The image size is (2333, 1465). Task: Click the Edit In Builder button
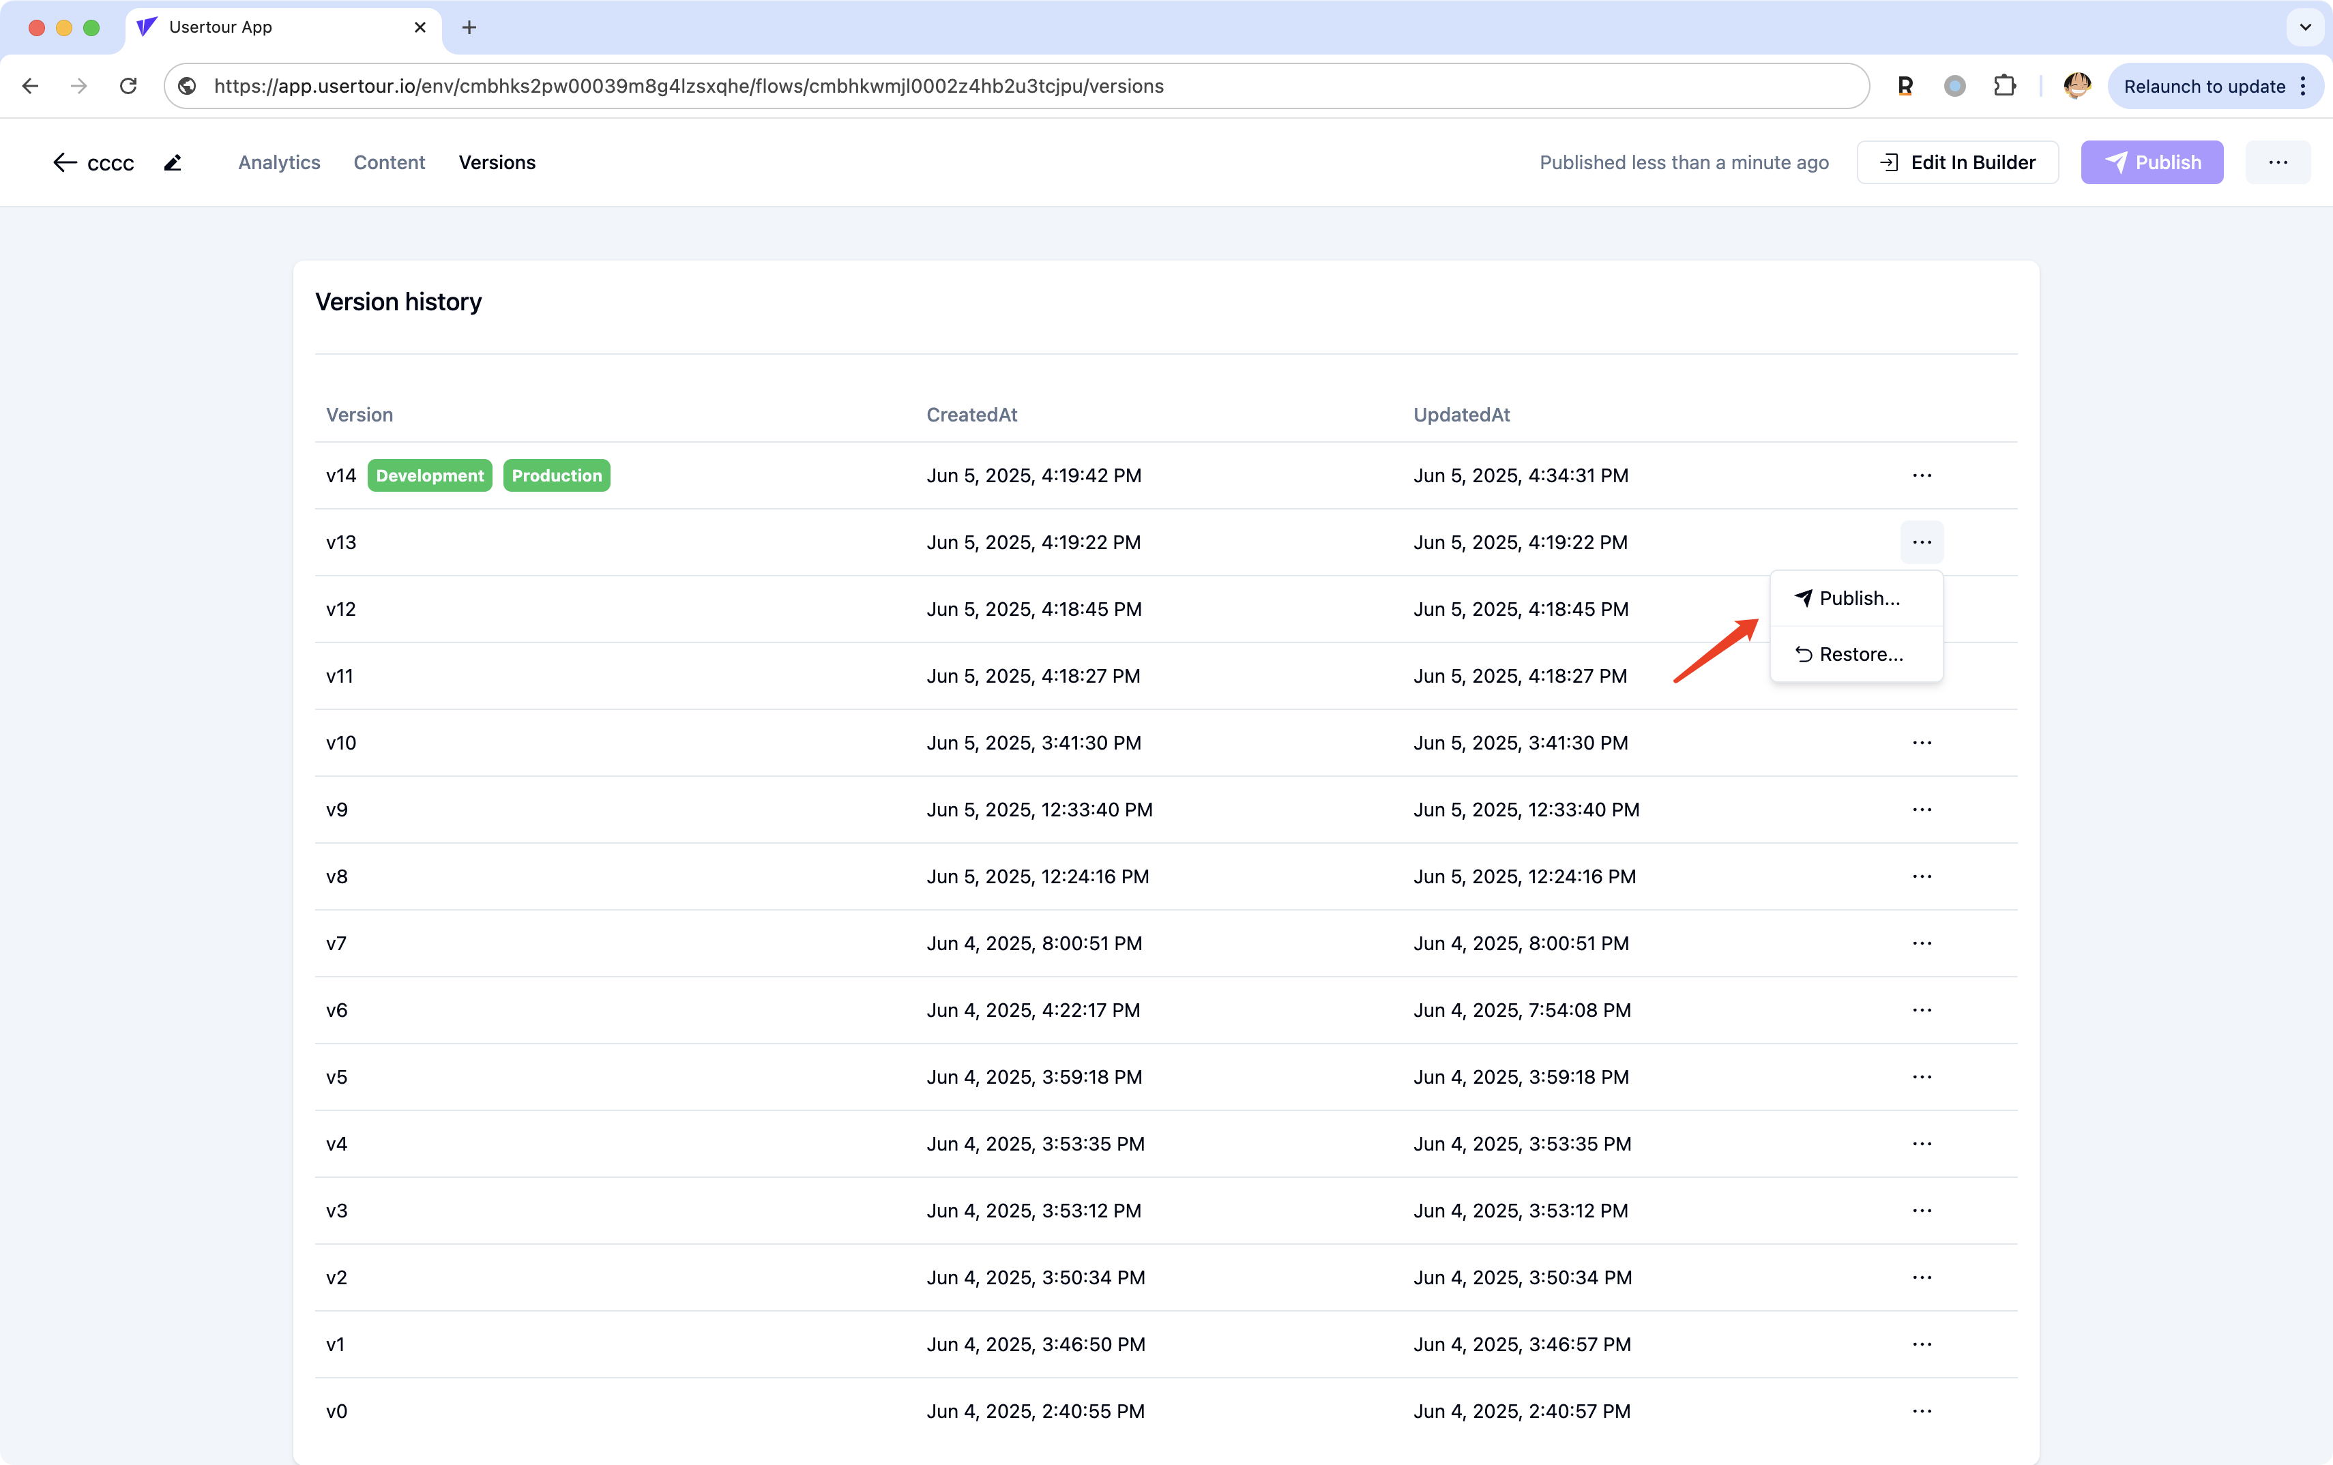click(x=1957, y=163)
